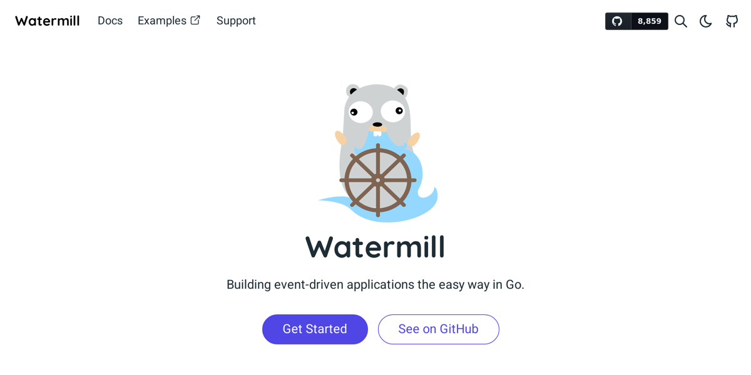
Task: Click the large Watermill heading
Action: (375, 247)
